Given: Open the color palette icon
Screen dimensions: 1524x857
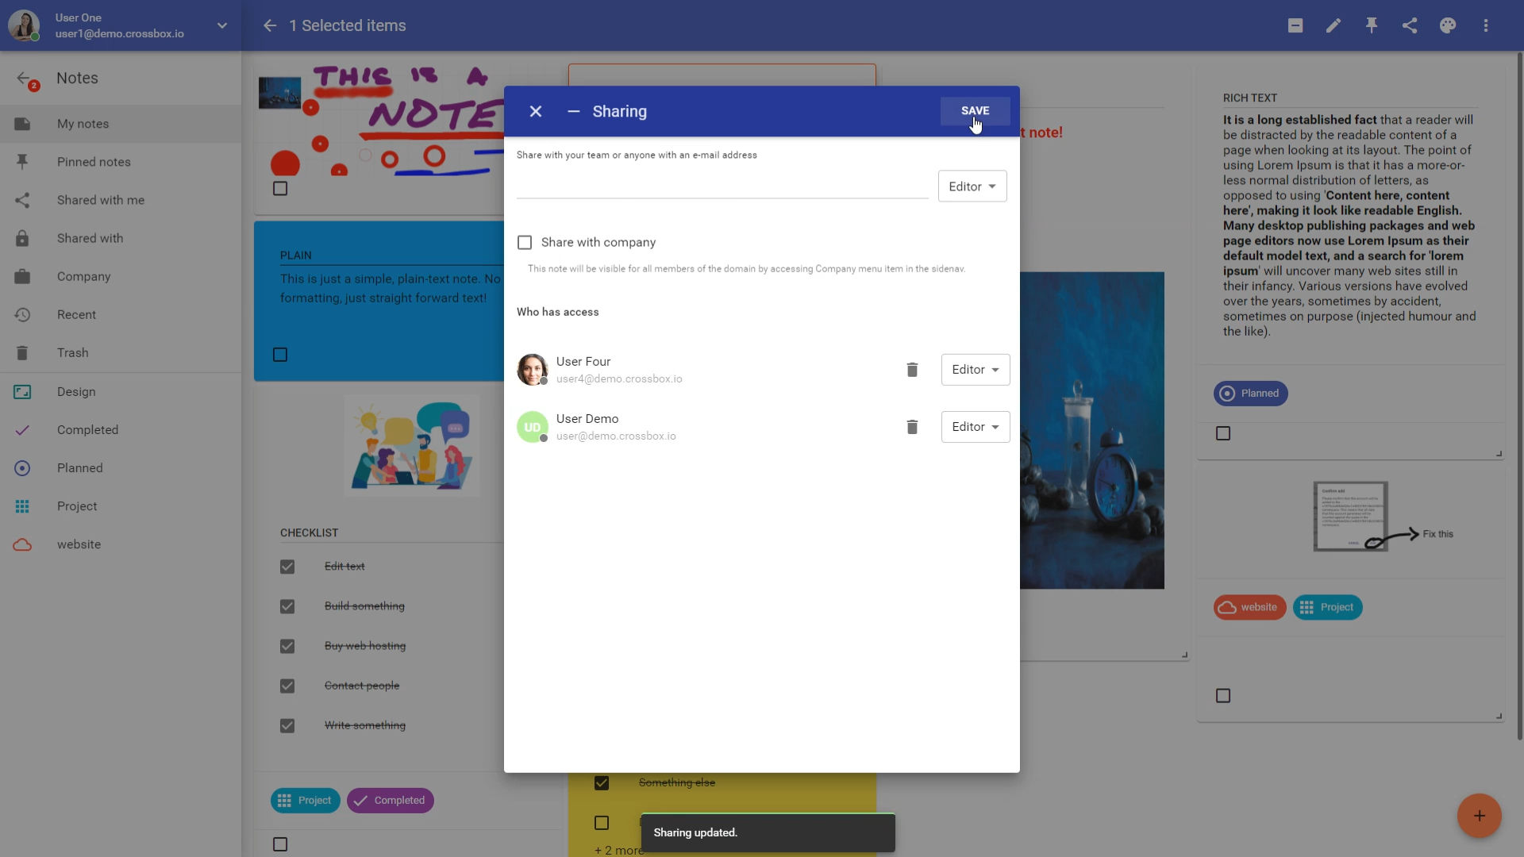Looking at the screenshot, I should tap(1448, 25).
